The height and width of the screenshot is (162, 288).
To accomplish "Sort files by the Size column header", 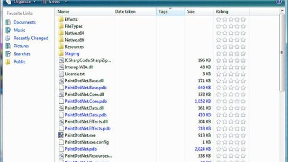I will [199, 12].
